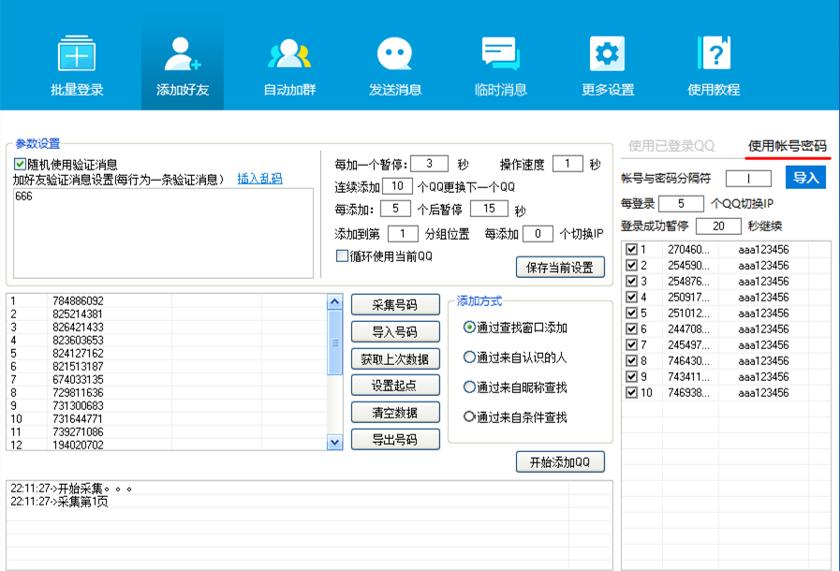Select 通过来自认识的人 radio option
This screenshot has width=840, height=571.
tap(469, 358)
